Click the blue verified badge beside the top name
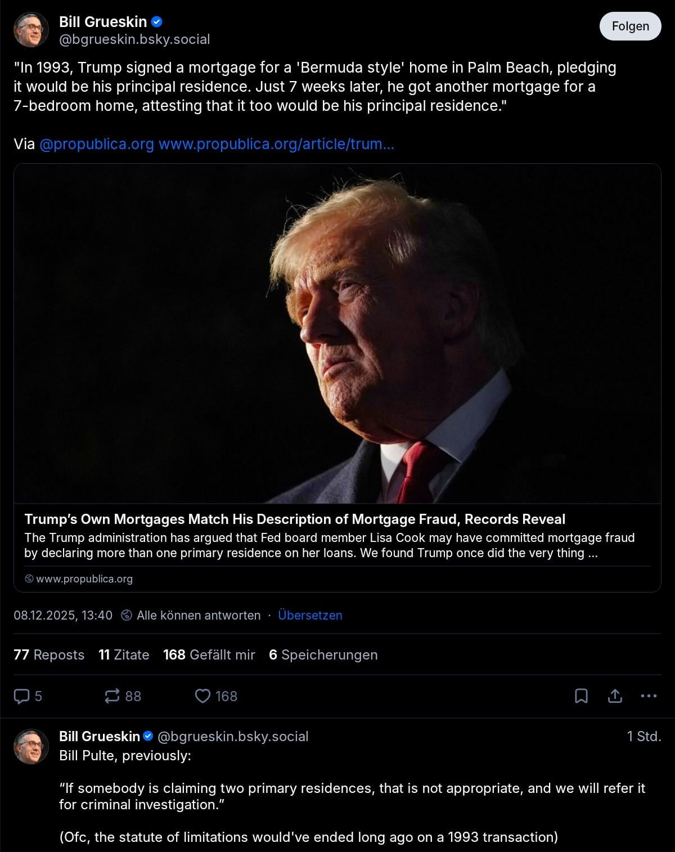The image size is (675, 852). (157, 22)
